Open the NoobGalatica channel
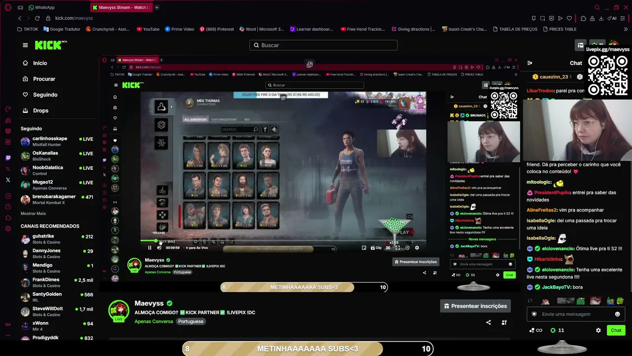Image resolution: width=632 pixels, height=356 pixels. point(57,171)
